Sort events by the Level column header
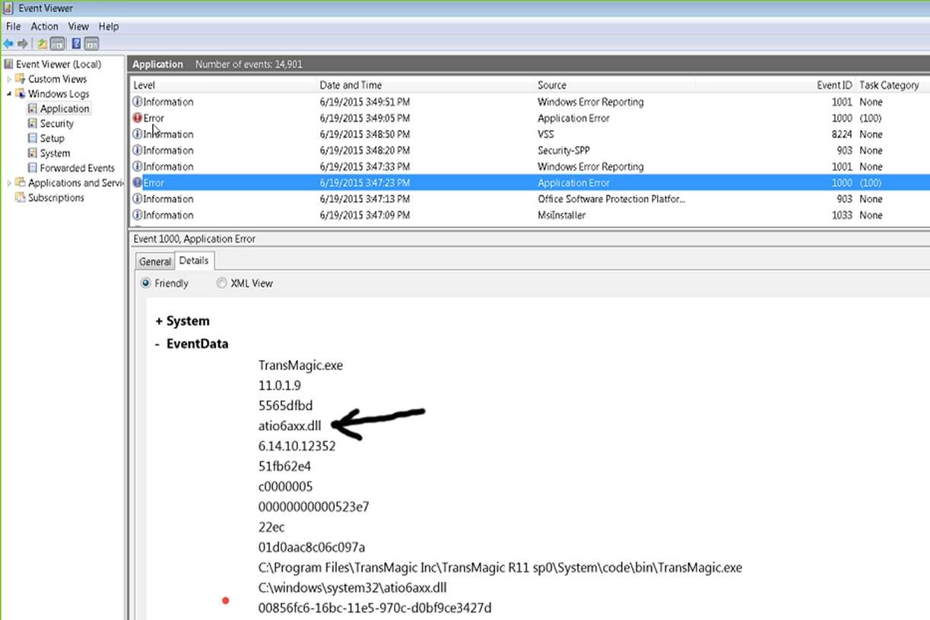Image resolution: width=930 pixels, height=620 pixels. tap(223, 85)
